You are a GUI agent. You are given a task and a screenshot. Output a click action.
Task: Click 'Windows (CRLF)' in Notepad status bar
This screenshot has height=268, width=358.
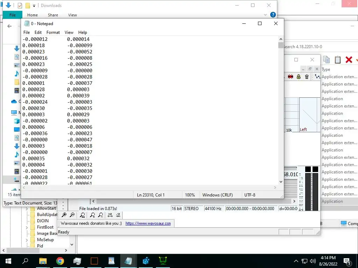click(x=217, y=195)
